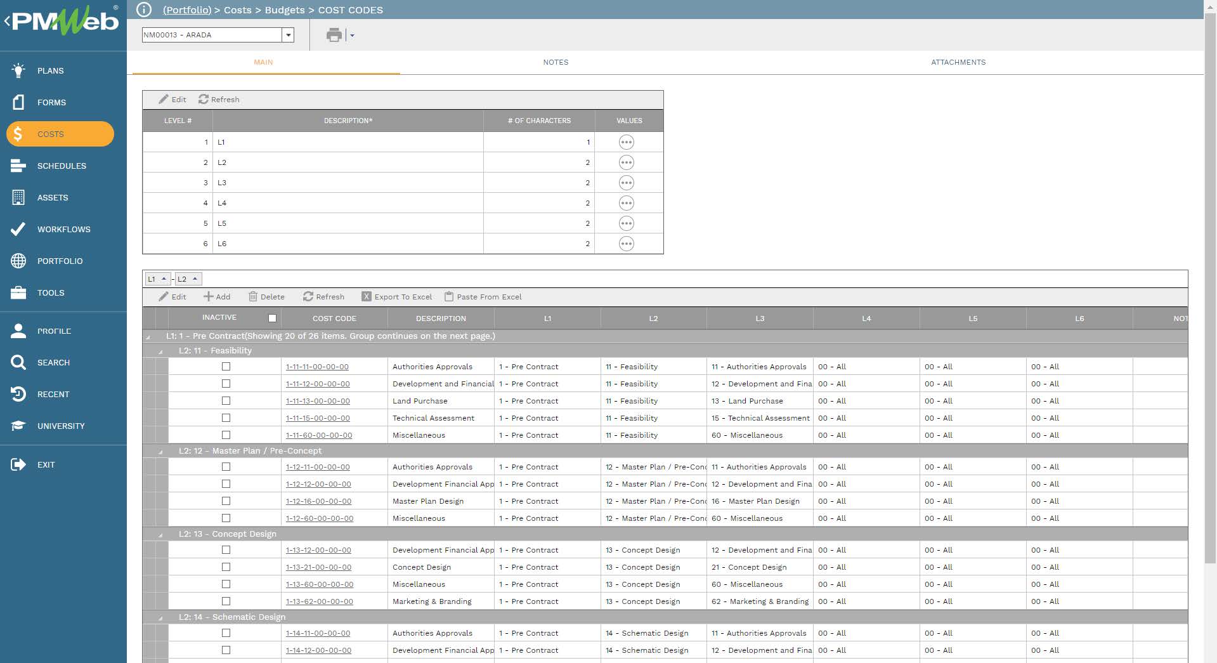Open values ellipsis for level L6
Image resolution: width=1217 pixels, height=663 pixels.
coord(626,244)
